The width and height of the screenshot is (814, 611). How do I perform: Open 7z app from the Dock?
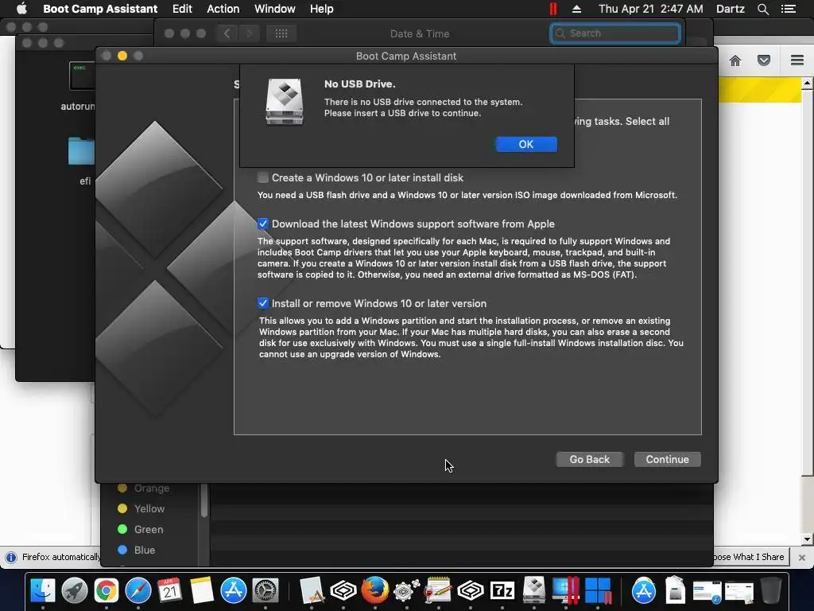(x=502, y=590)
